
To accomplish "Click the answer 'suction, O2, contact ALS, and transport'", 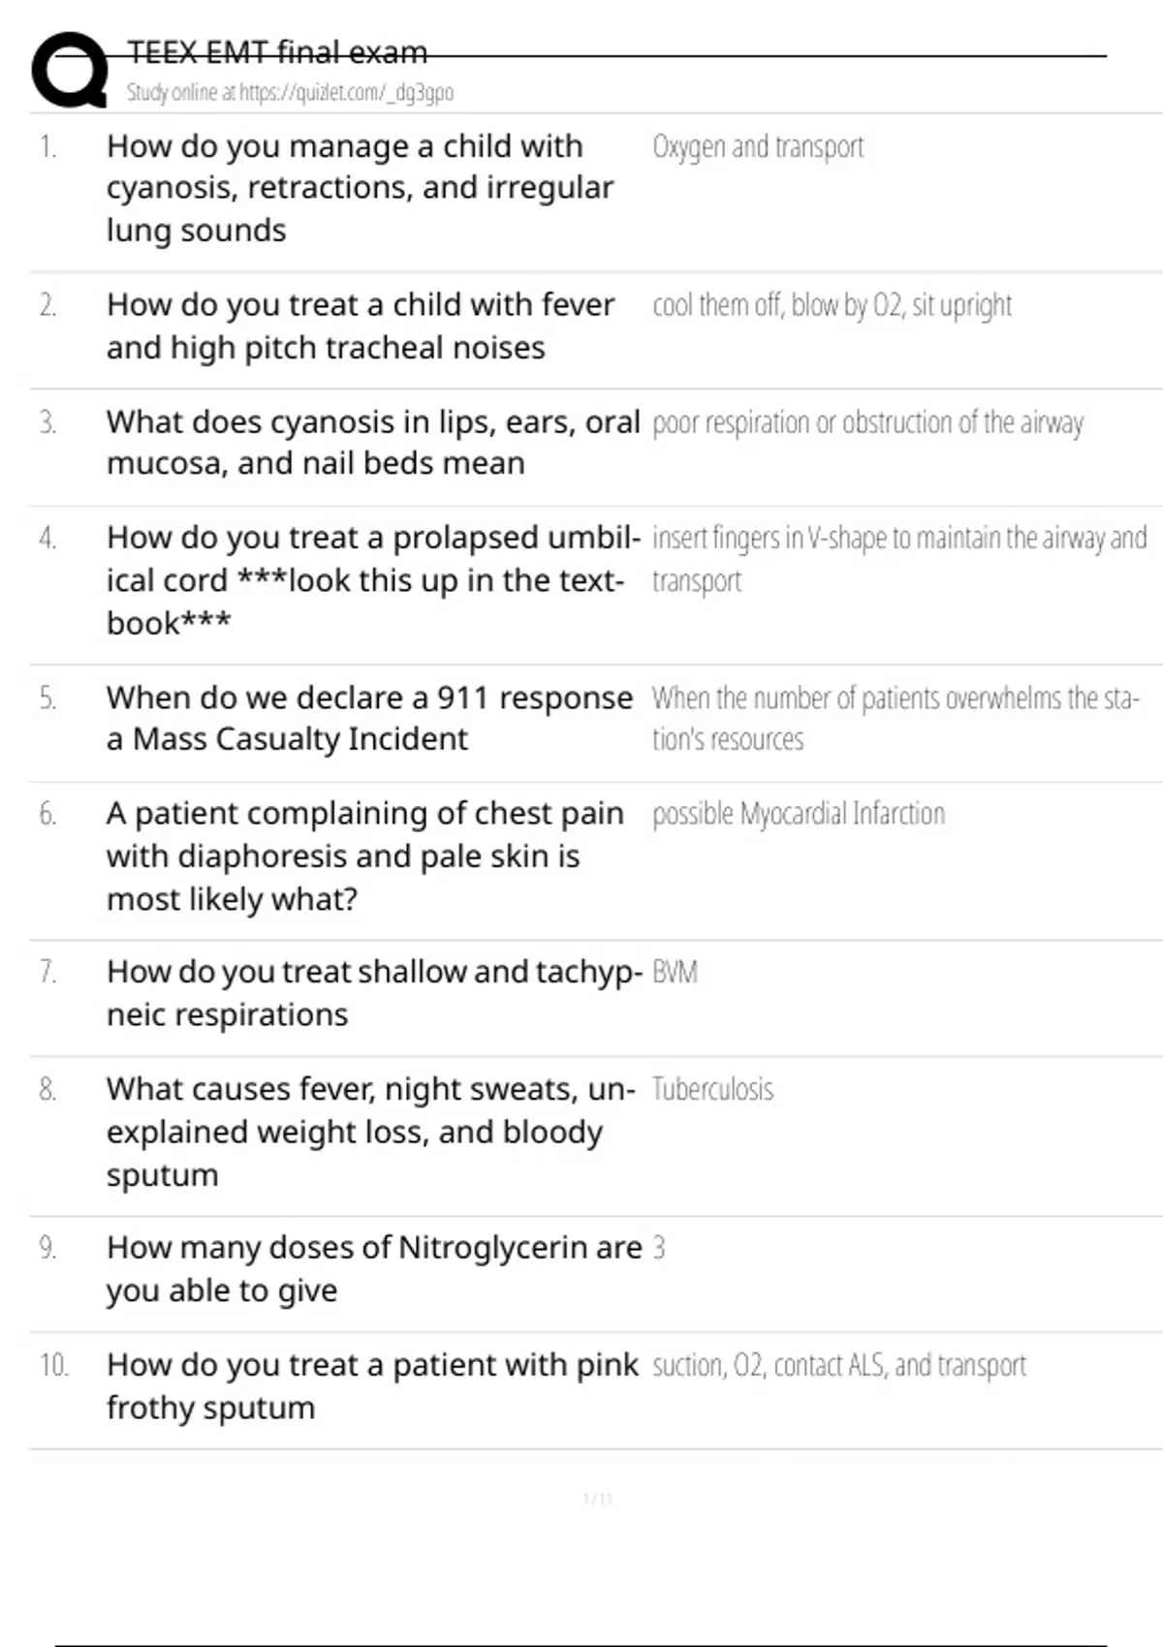I will coord(838,1366).
